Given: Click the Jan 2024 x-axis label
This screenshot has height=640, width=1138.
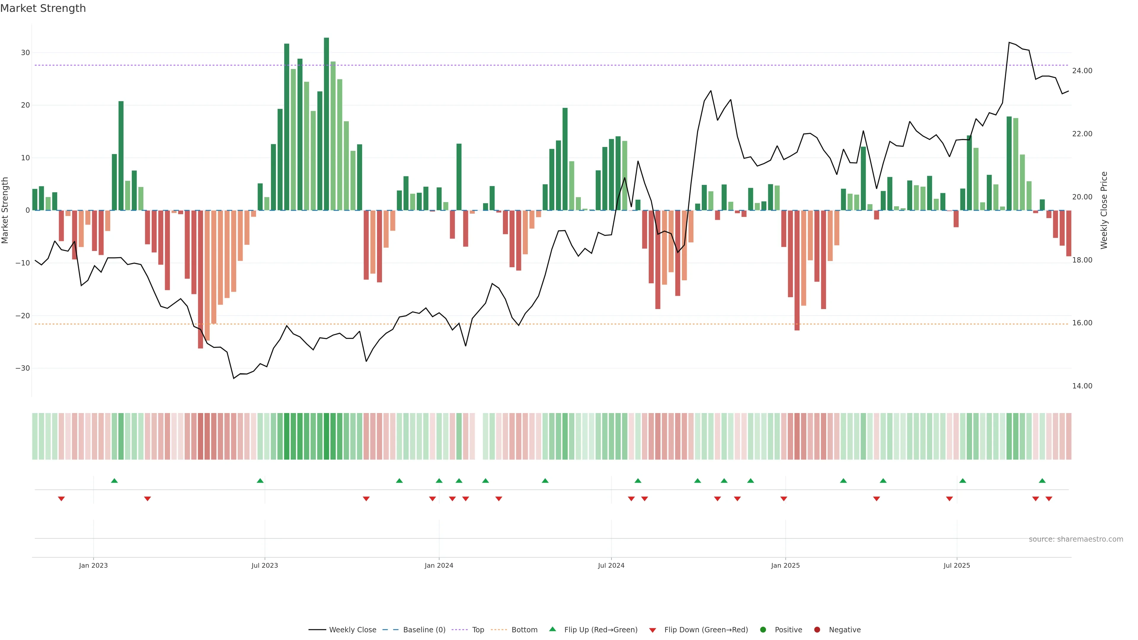Looking at the screenshot, I should point(439,565).
